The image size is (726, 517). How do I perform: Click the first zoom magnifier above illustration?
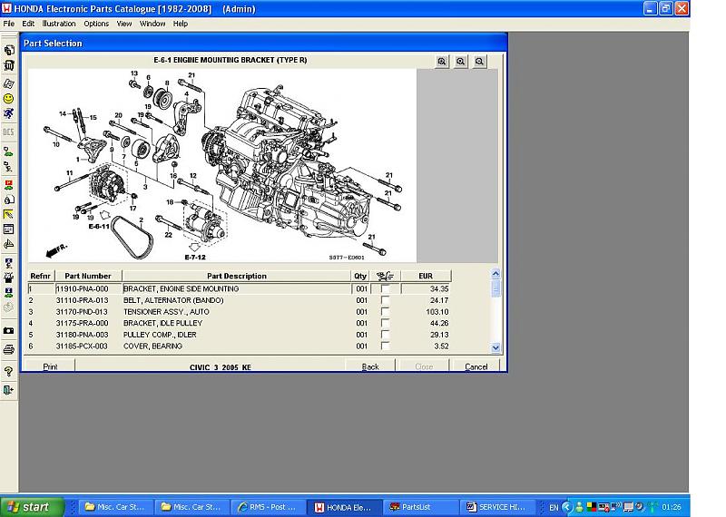click(x=442, y=61)
